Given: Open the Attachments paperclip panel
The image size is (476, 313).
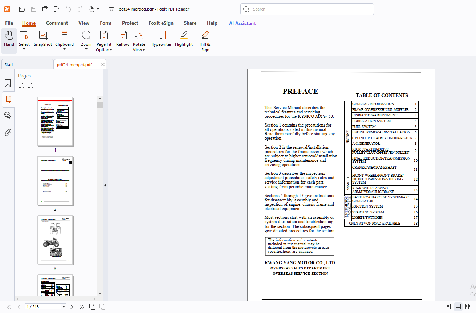Looking at the screenshot, I should click(8, 132).
